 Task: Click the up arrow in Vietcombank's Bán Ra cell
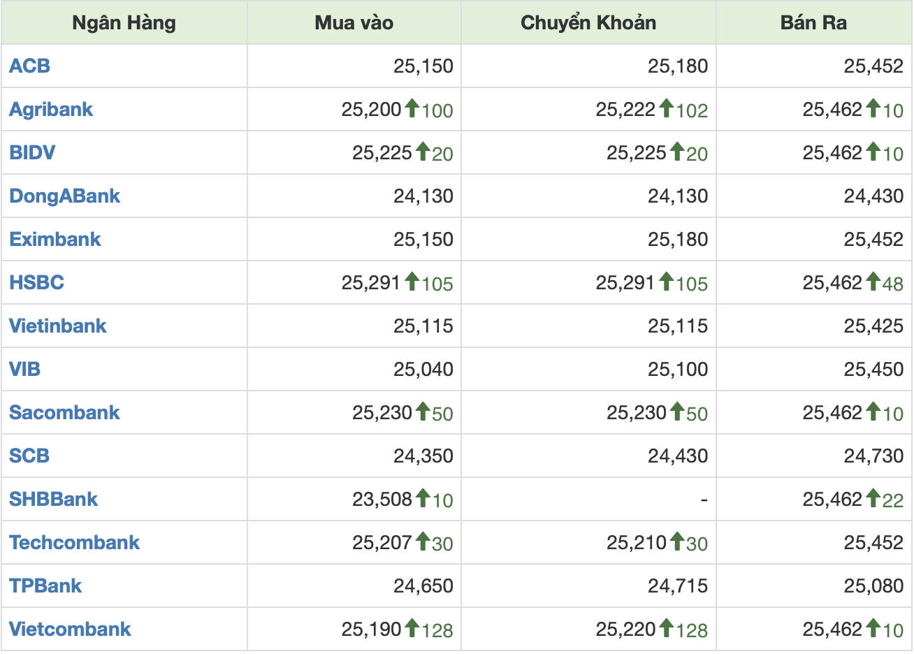pos(873,628)
